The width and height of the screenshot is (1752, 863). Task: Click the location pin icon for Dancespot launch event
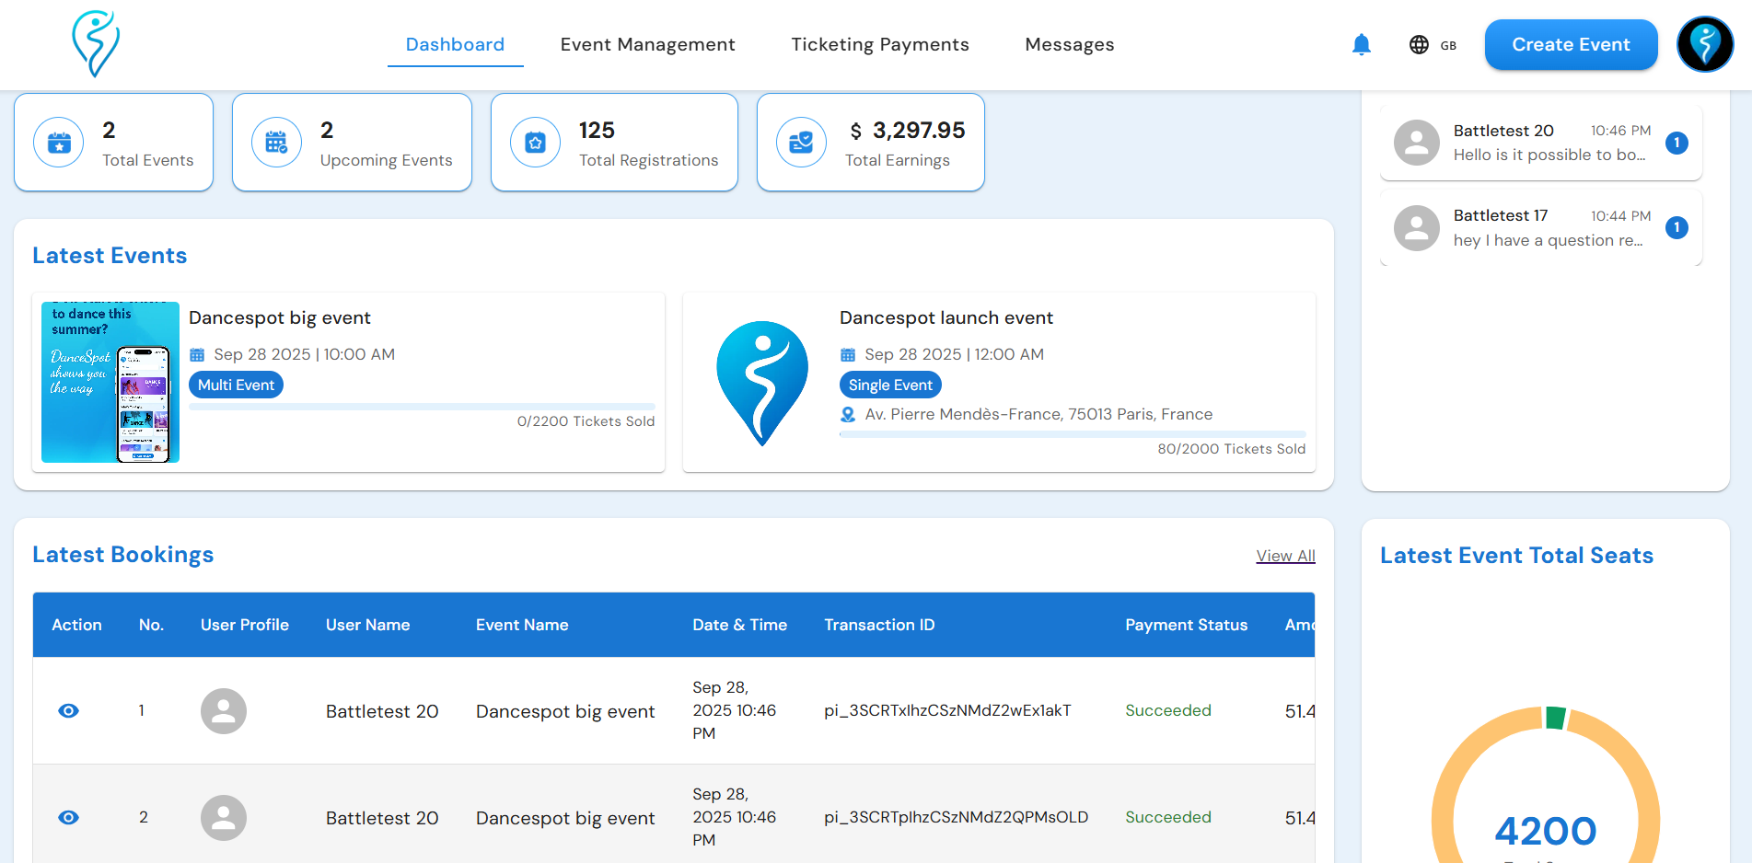848,414
